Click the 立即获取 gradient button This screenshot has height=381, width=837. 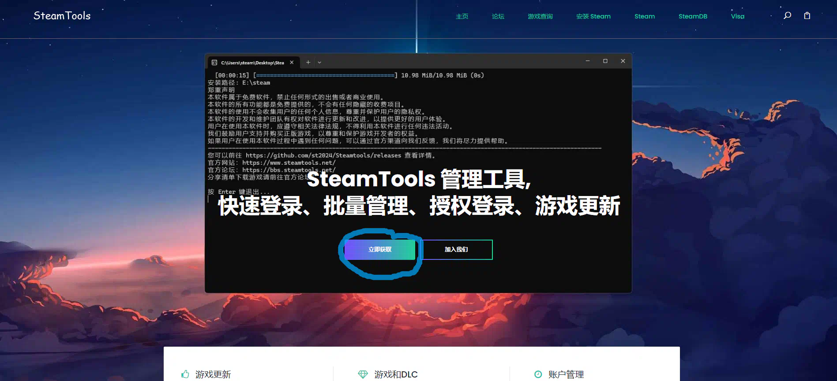click(380, 249)
